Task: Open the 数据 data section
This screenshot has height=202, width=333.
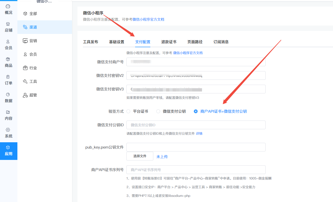Action: tap(8, 97)
